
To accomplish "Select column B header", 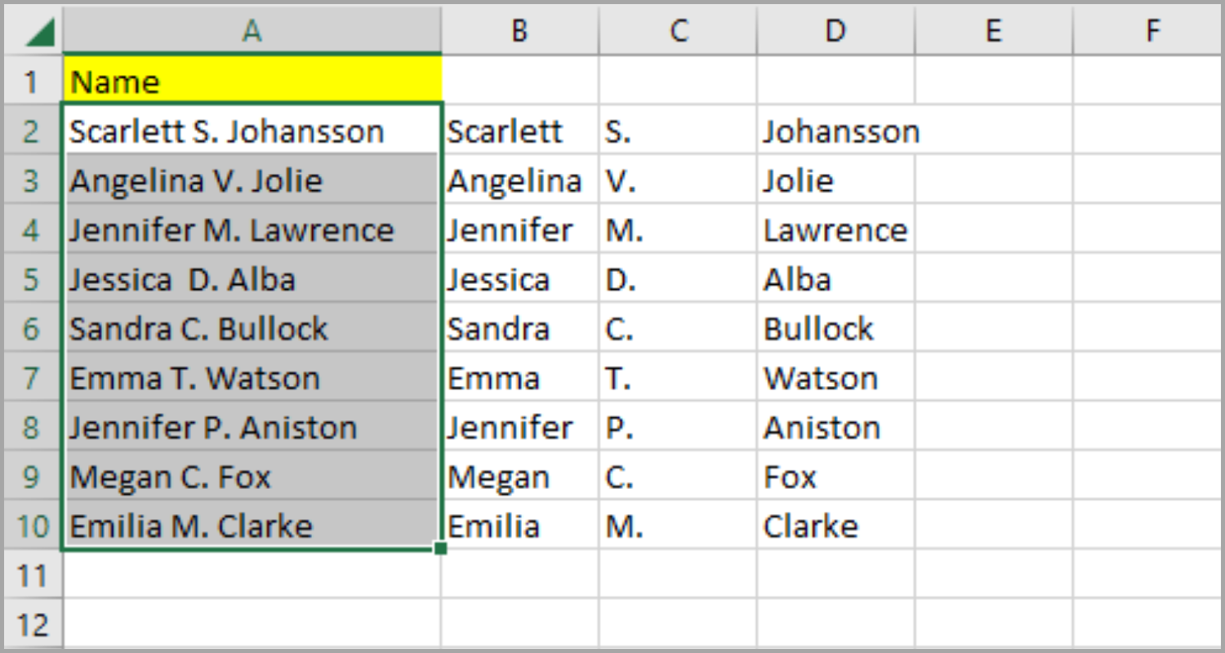I will tap(520, 31).
